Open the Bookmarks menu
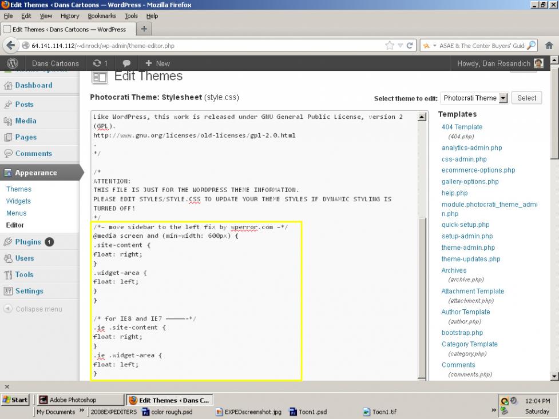The height and width of the screenshot is (419, 559). (x=101, y=16)
